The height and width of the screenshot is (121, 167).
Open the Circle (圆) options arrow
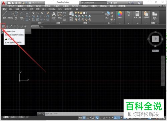16,20
